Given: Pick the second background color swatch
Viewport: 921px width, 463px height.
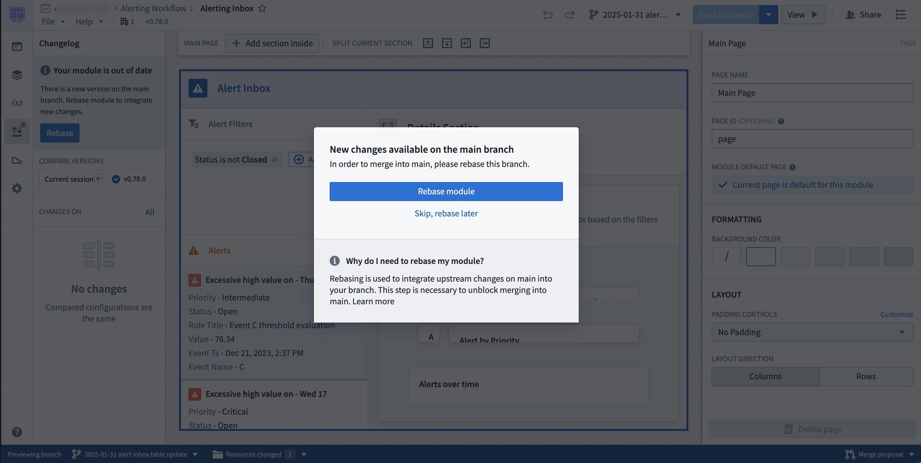Looking at the screenshot, I should (761, 256).
